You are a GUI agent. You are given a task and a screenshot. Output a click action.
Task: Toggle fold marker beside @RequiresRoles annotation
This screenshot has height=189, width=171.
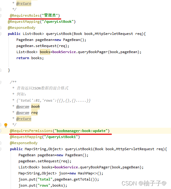coord(1,15)
